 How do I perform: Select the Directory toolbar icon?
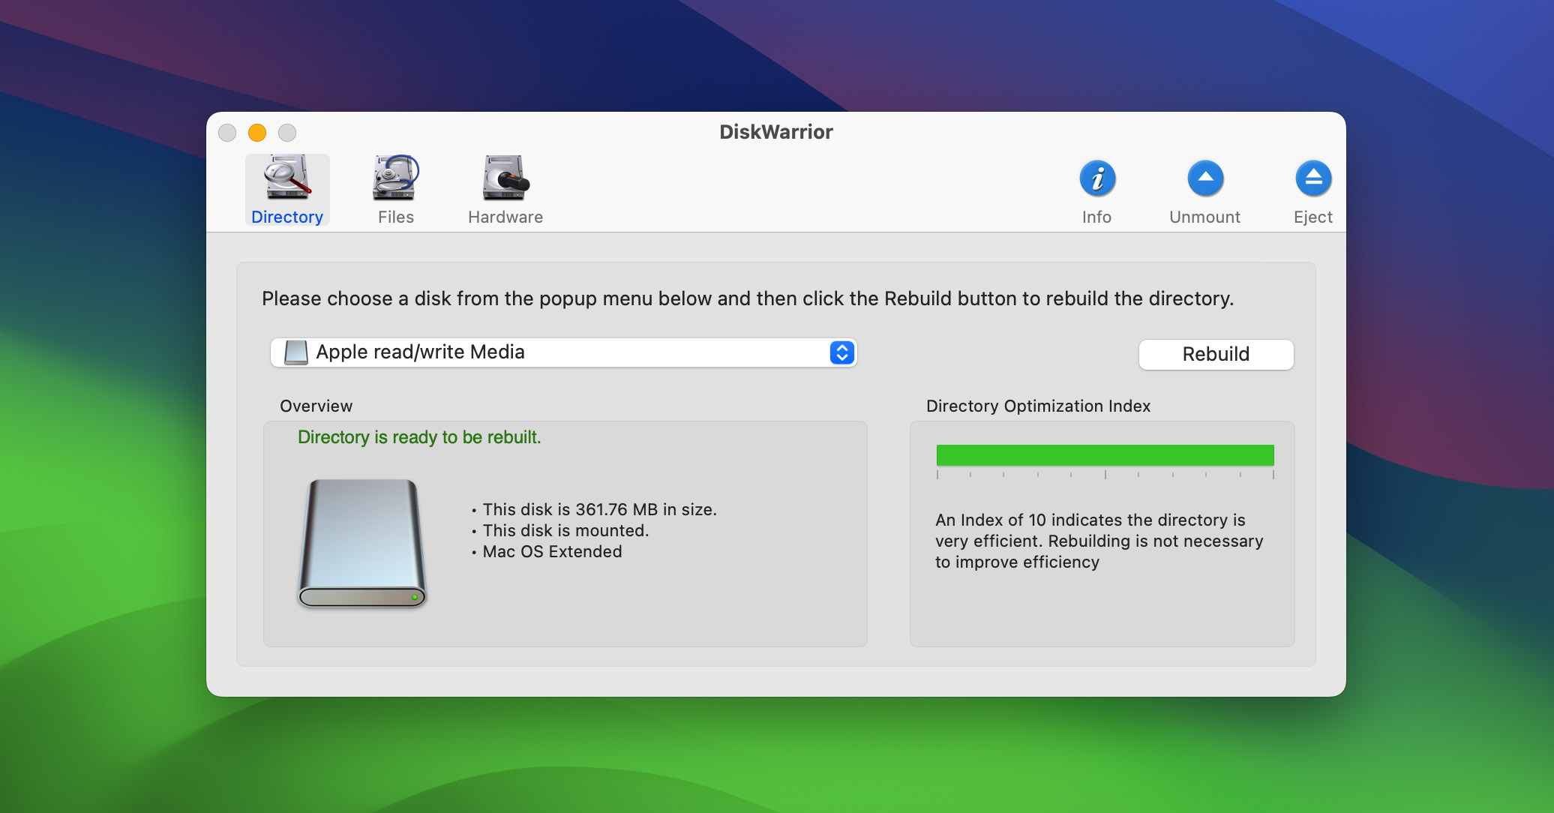pyautogui.click(x=287, y=190)
